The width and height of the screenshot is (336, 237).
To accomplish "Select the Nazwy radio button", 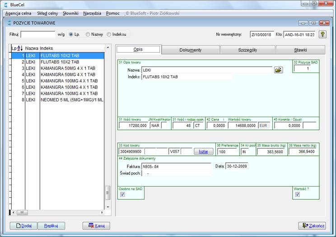I will [88, 34].
